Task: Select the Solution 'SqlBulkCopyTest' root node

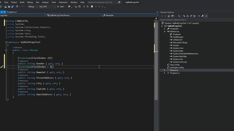Action: click(182, 23)
